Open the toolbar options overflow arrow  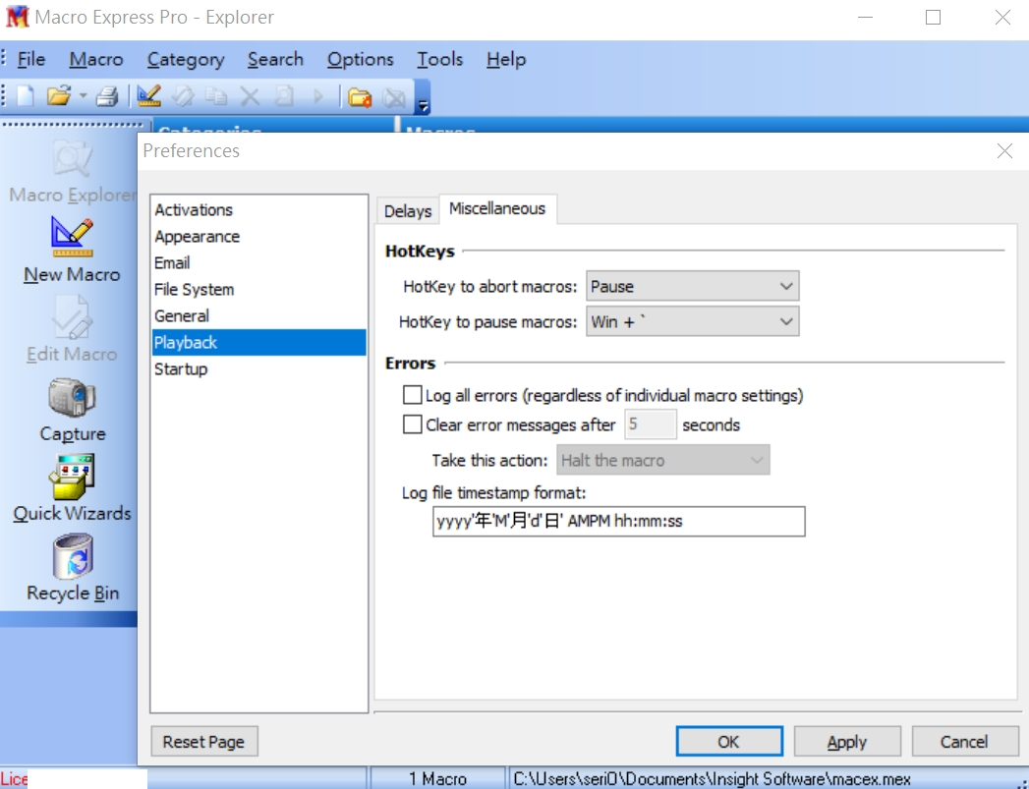coord(424,105)
